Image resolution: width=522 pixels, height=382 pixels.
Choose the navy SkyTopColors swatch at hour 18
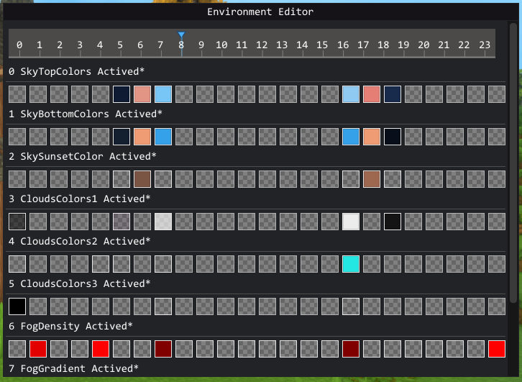tap(393, 94)
